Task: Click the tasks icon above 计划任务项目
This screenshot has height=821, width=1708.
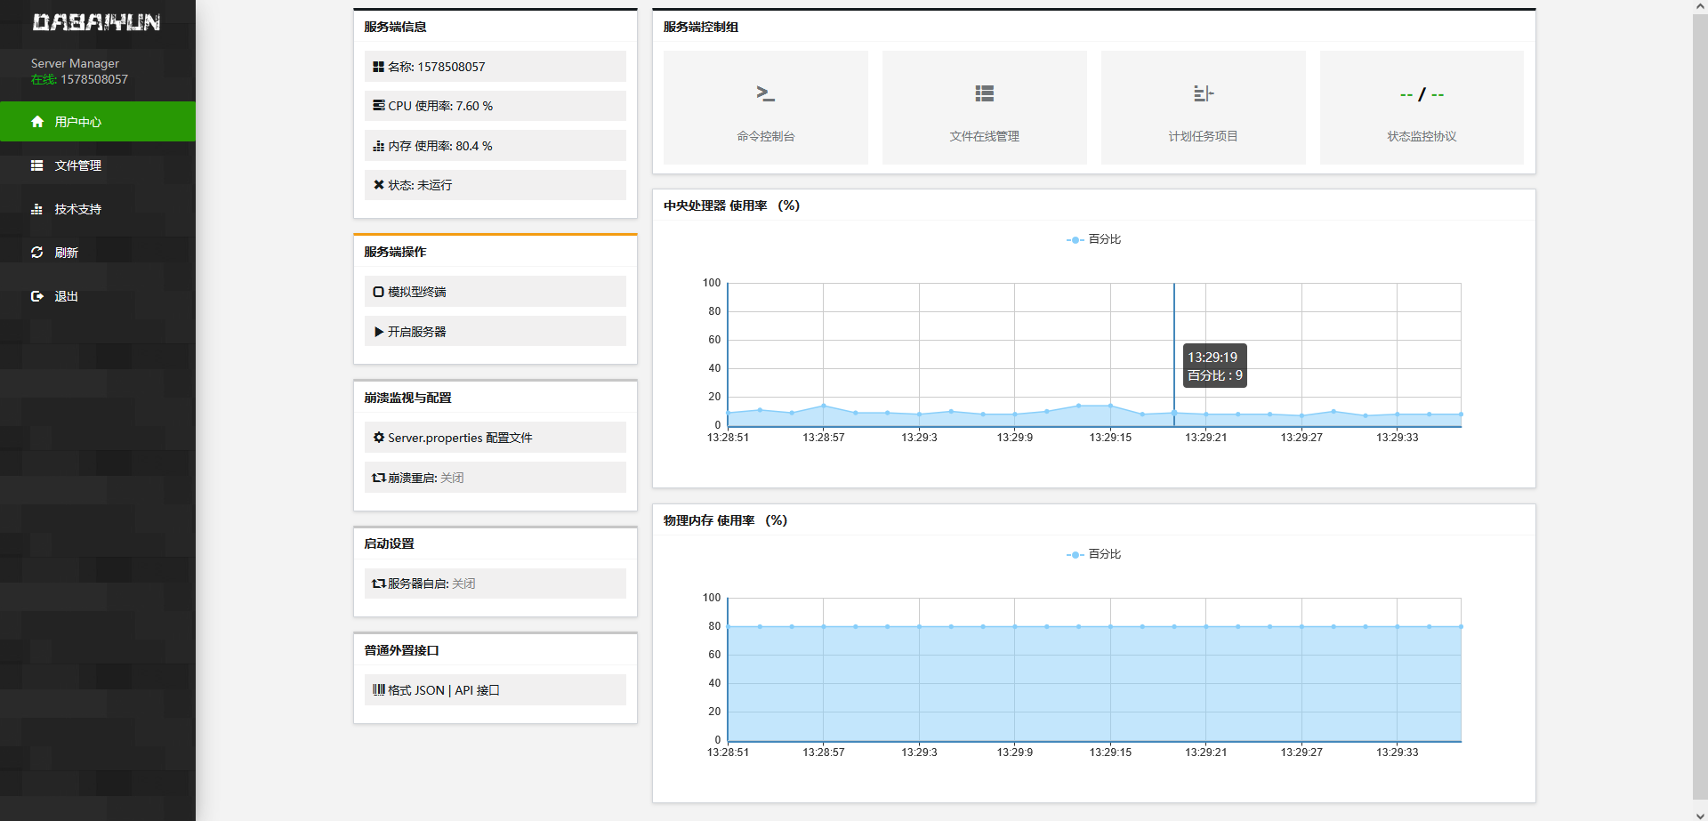Action: click(x=1203, y=93)
